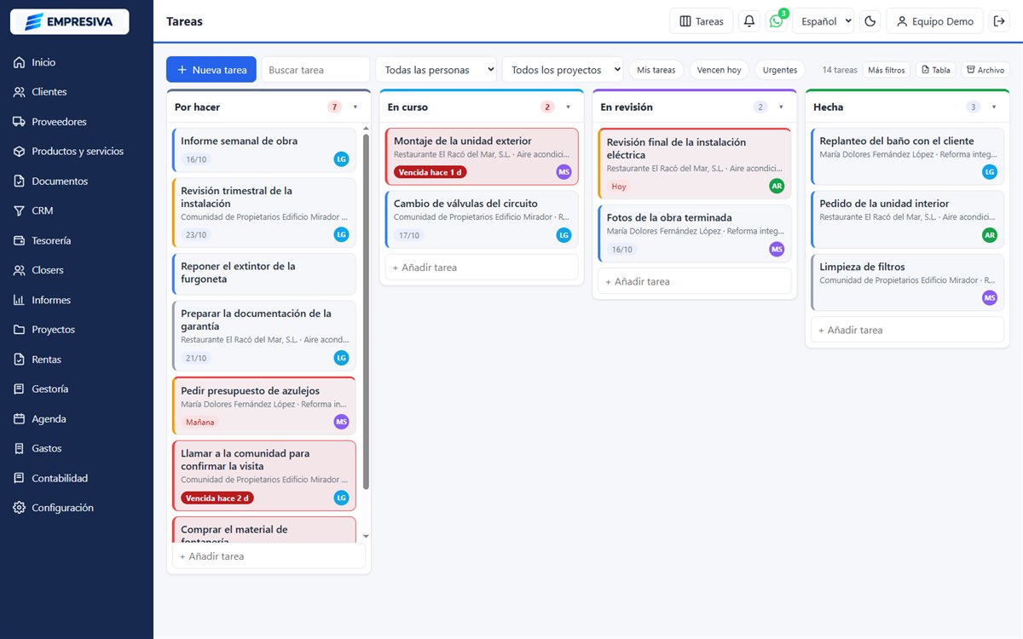This screenshot has width=1023, height=639.
Task: Expand the Por hacer column menu
Action: point(355,107)
